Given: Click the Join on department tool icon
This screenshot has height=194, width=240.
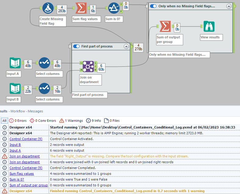Looking at the screenshot, I should click(88, 66).
